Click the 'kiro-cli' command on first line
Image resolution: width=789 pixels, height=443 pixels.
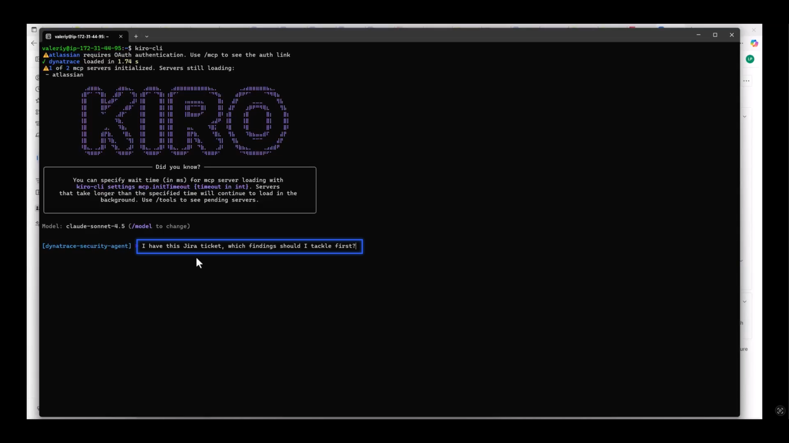[149, 48]
